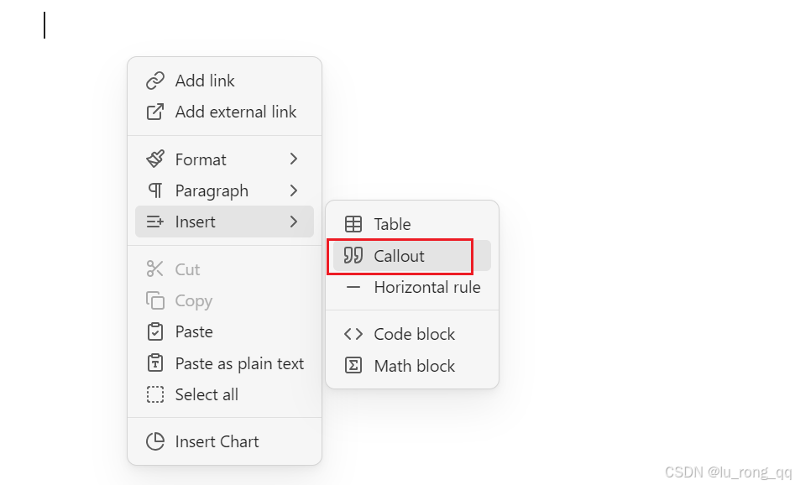Click the text cursor in the editor
The height and width of the screenshot is (485, 795).
[x=44, y=25]
